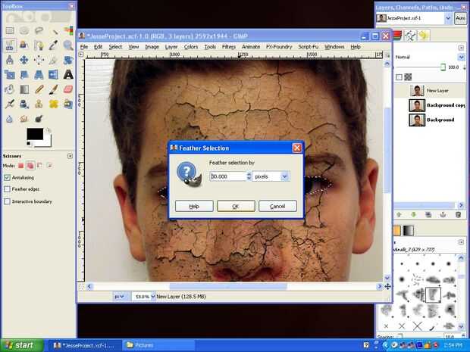Select the Heal tool

54,104
